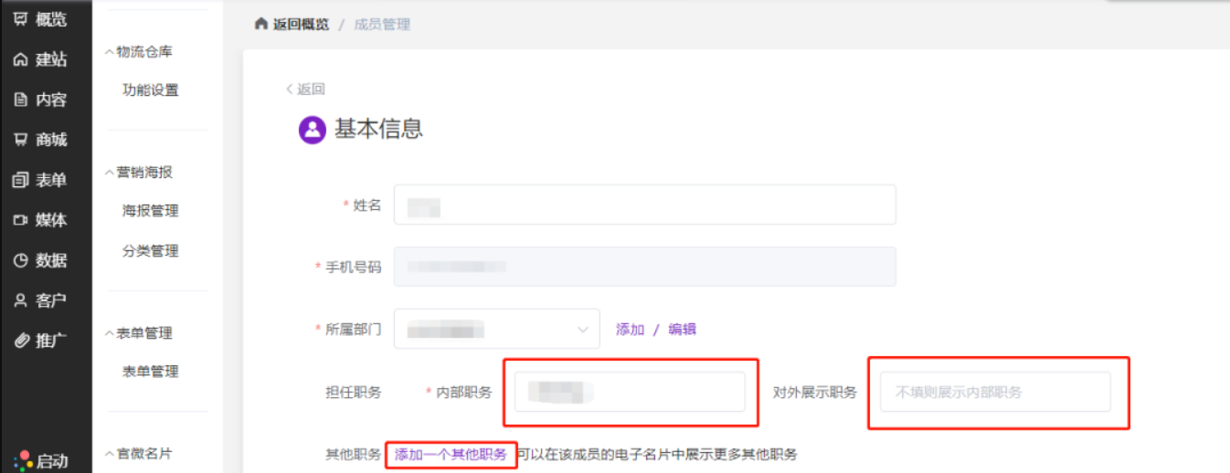
Task: Click the 对外展示职务 input field
Action: (x=996, y=392)
